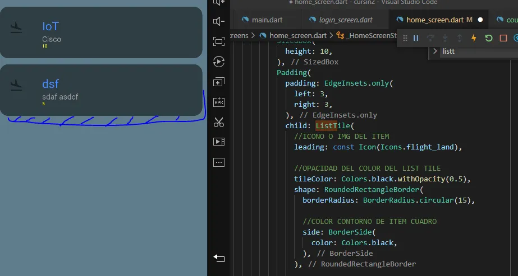Click the unsaved dot on home_screen.dart tab
The image size is (518, 276).
pyautogui.click(x=480, y=20)
